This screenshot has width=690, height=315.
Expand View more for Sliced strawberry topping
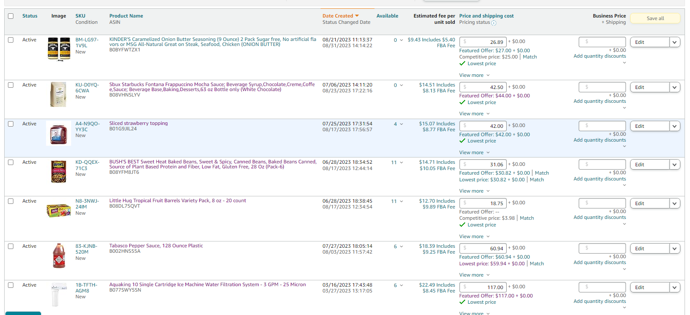475,152
